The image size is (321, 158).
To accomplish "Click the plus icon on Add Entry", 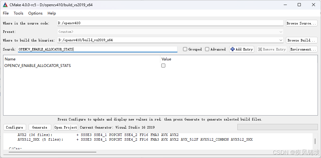I will tap(232, 49).
